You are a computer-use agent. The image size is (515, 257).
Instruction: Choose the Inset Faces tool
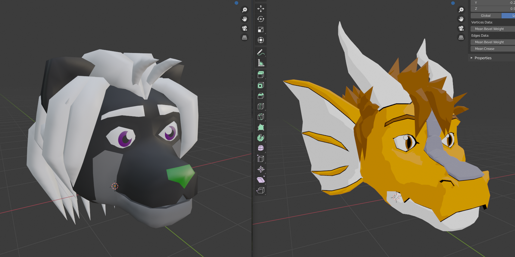[261, 85]
